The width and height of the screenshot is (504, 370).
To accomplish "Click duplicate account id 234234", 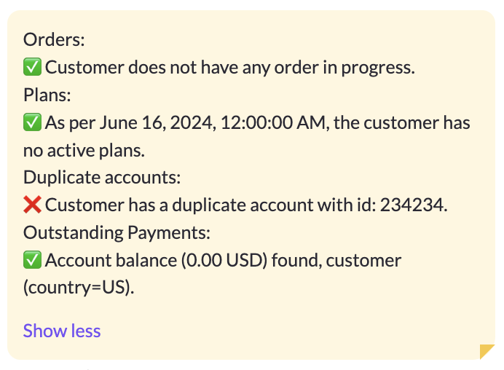I will pos(414,205).
